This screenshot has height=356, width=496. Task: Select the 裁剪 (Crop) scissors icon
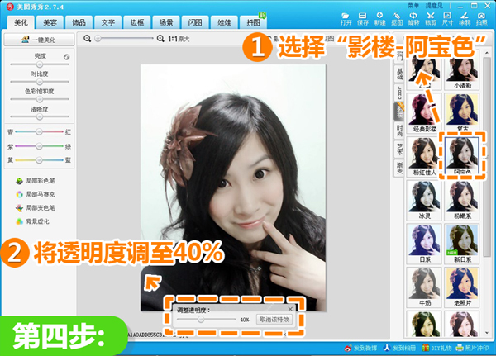point(430,18)
